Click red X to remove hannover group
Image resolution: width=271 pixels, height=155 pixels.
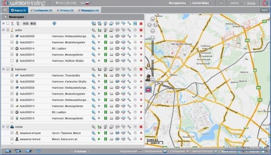[x=141, y=69]
